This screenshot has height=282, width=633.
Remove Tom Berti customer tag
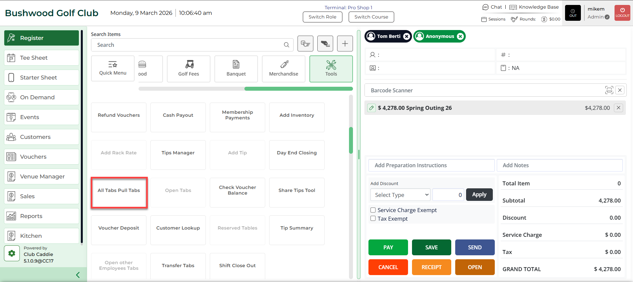pyautogui.click(x=407, y=36)
